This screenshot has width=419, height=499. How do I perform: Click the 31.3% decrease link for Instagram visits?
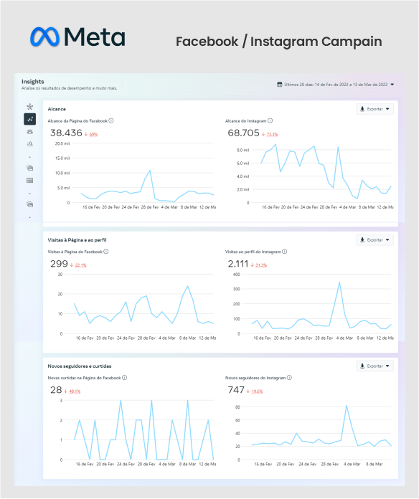pyautogui.click(x=261, y=265)
